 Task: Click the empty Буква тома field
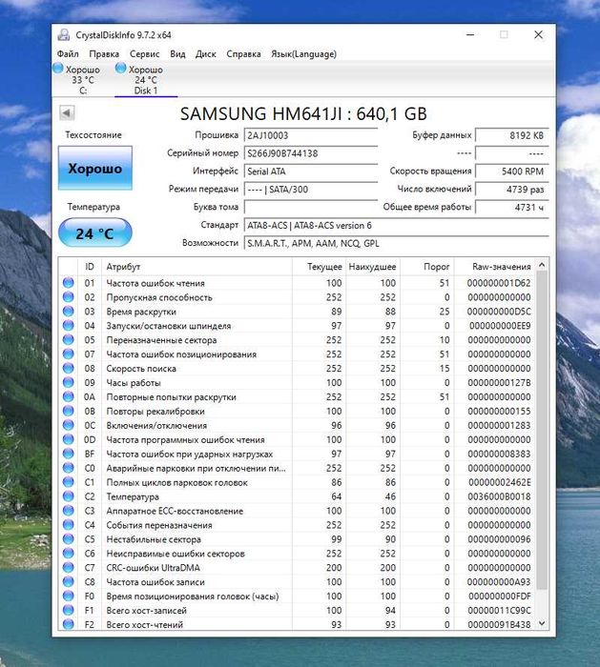point(311,207)
